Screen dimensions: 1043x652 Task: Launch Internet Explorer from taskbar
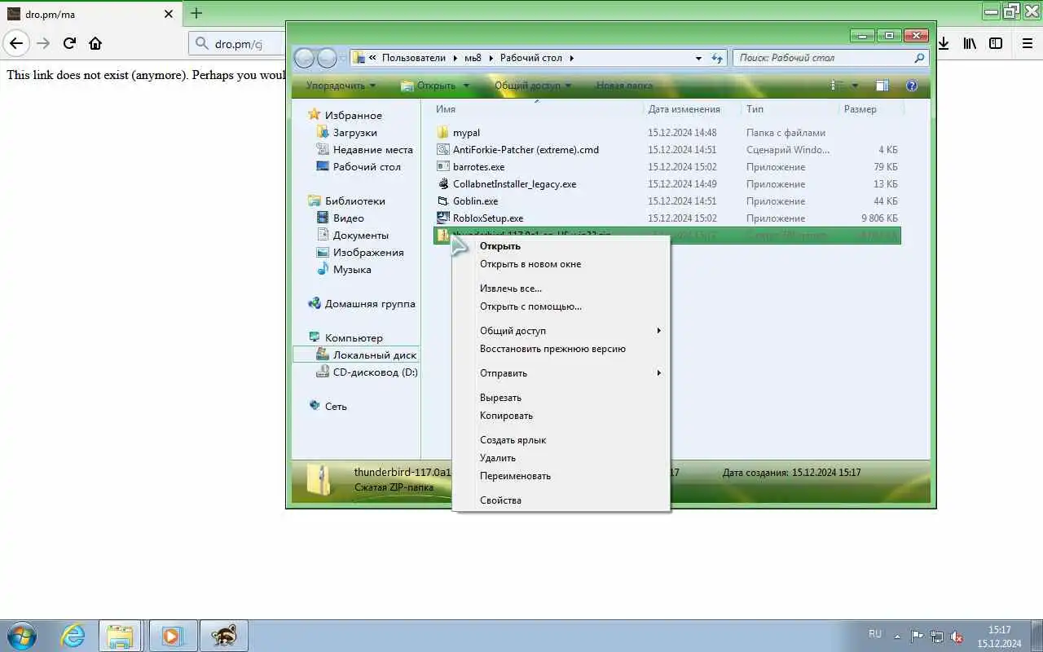[73, 636]
